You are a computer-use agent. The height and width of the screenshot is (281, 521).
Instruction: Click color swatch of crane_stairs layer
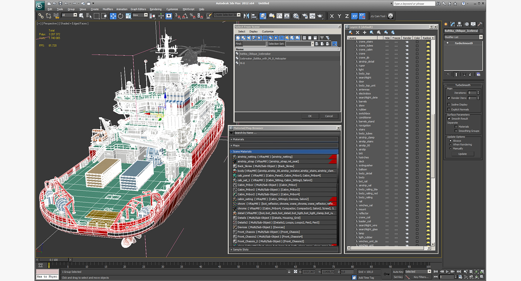[417, 42]
